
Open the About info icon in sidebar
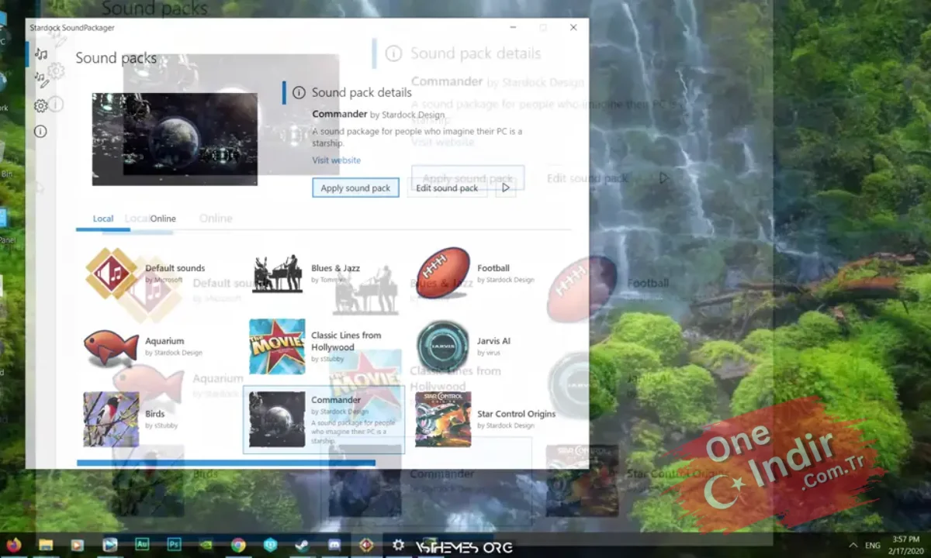click(40, 132)
